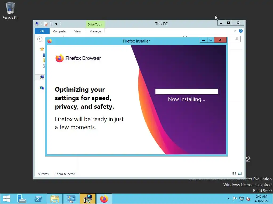Image resolution: width=273 pixels, height=204 pixels.
Task: Open File Explorer taskbar icon
Action: 55,199
